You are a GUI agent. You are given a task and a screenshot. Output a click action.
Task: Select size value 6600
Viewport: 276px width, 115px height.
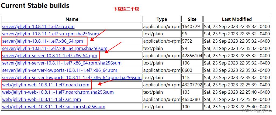(x=187, y=70)
